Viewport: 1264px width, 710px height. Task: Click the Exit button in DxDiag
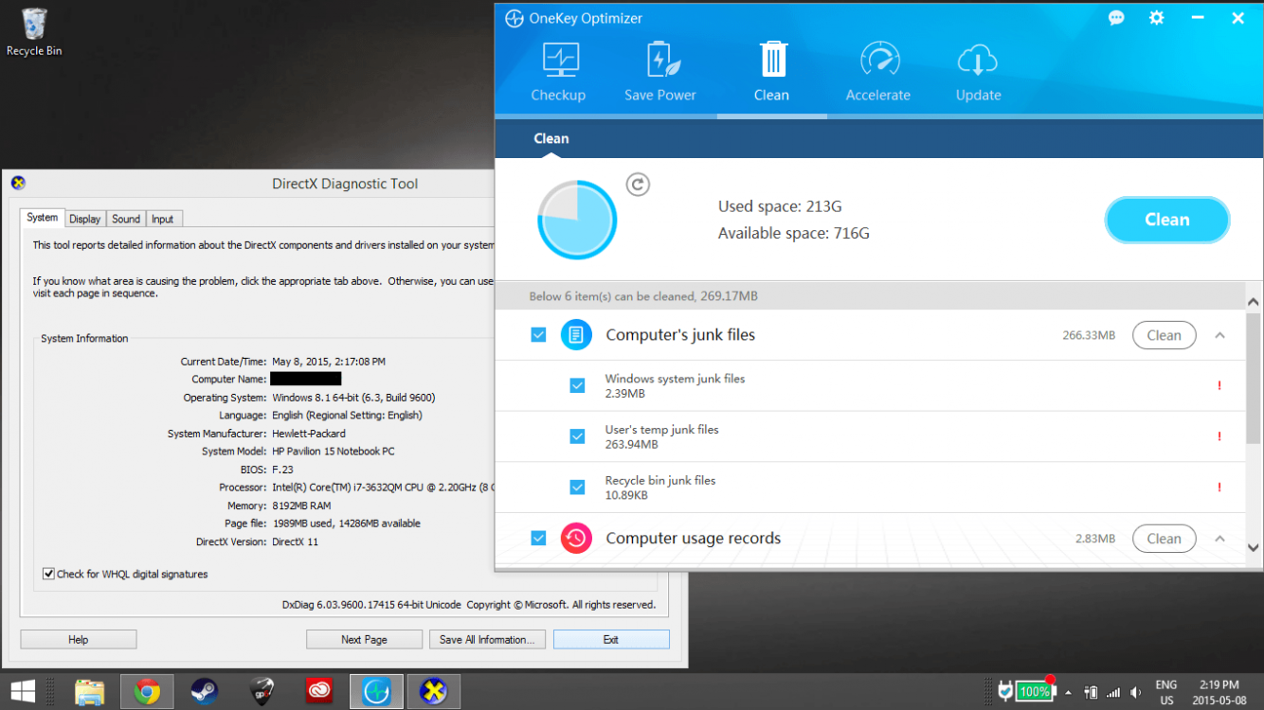[x=611, y=640]
